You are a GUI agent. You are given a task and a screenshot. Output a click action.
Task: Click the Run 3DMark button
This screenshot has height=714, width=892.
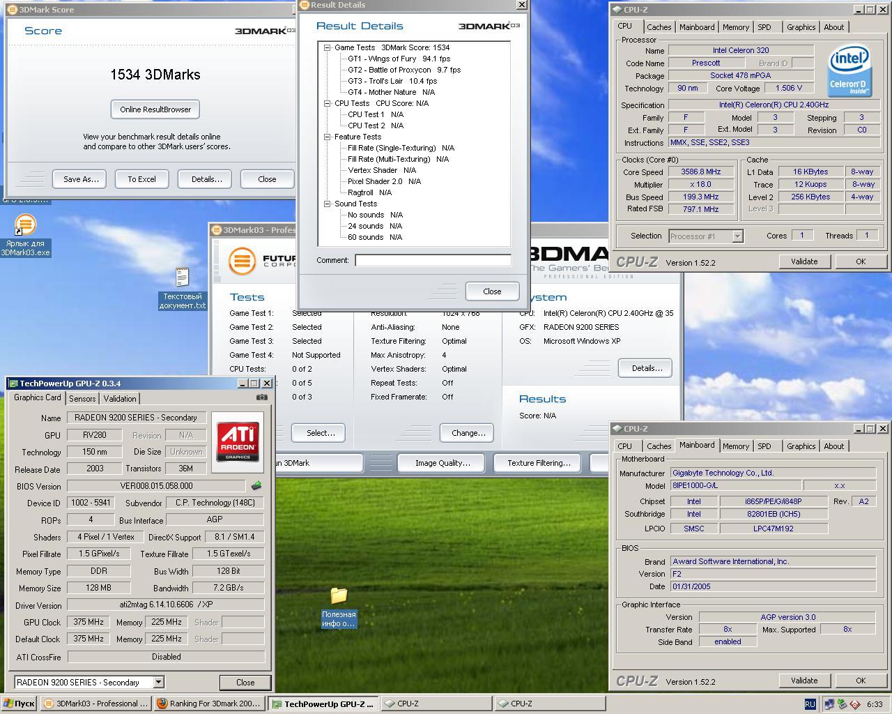(319, 463)
